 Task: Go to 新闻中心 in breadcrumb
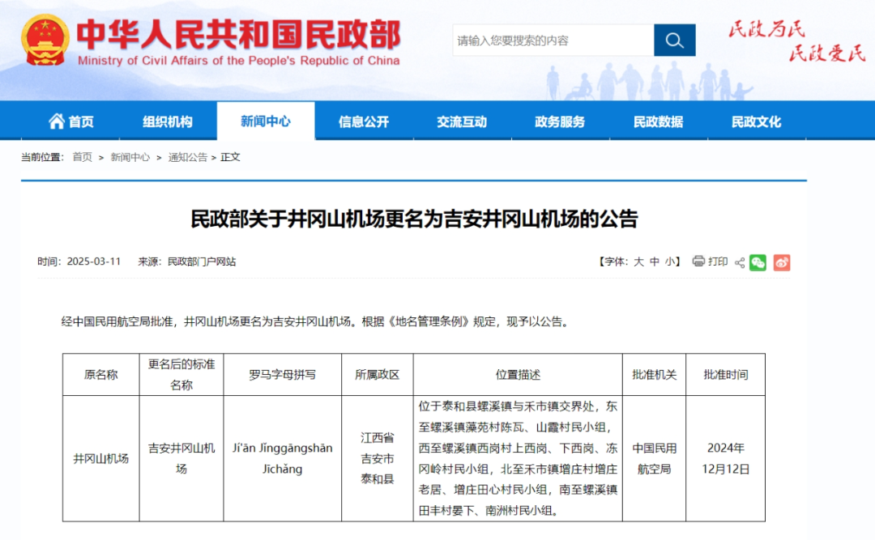pyautogui.click(x=130, y=157)
